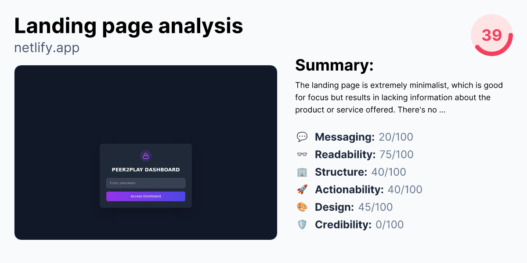Click the purple padlock icon
Image resolution: width=527 pixels, height=263 pixels.
(x=146, y=156)
